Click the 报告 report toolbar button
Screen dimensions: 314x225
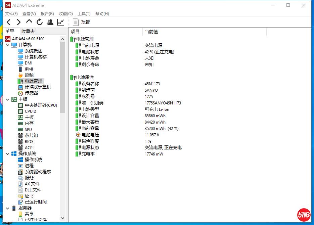(82, 22)
